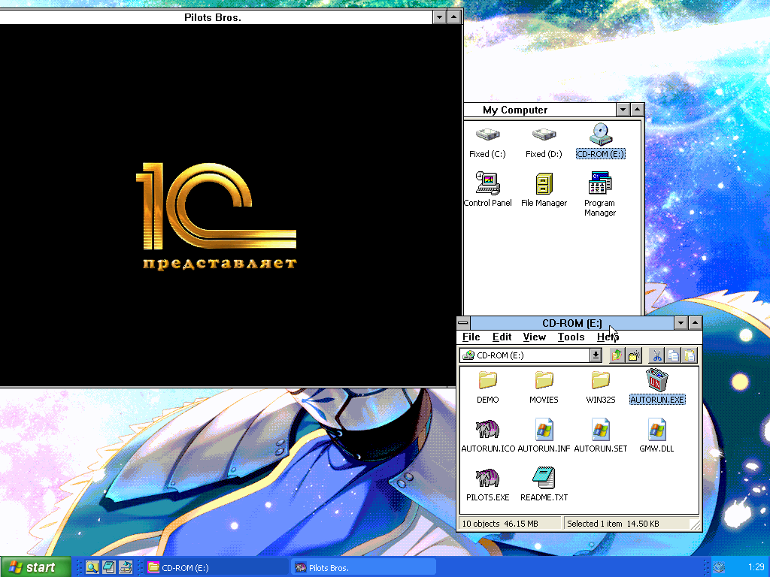Click the Up One Level toolbar icon
Viewport: 770px width, 577px height.
617,355
